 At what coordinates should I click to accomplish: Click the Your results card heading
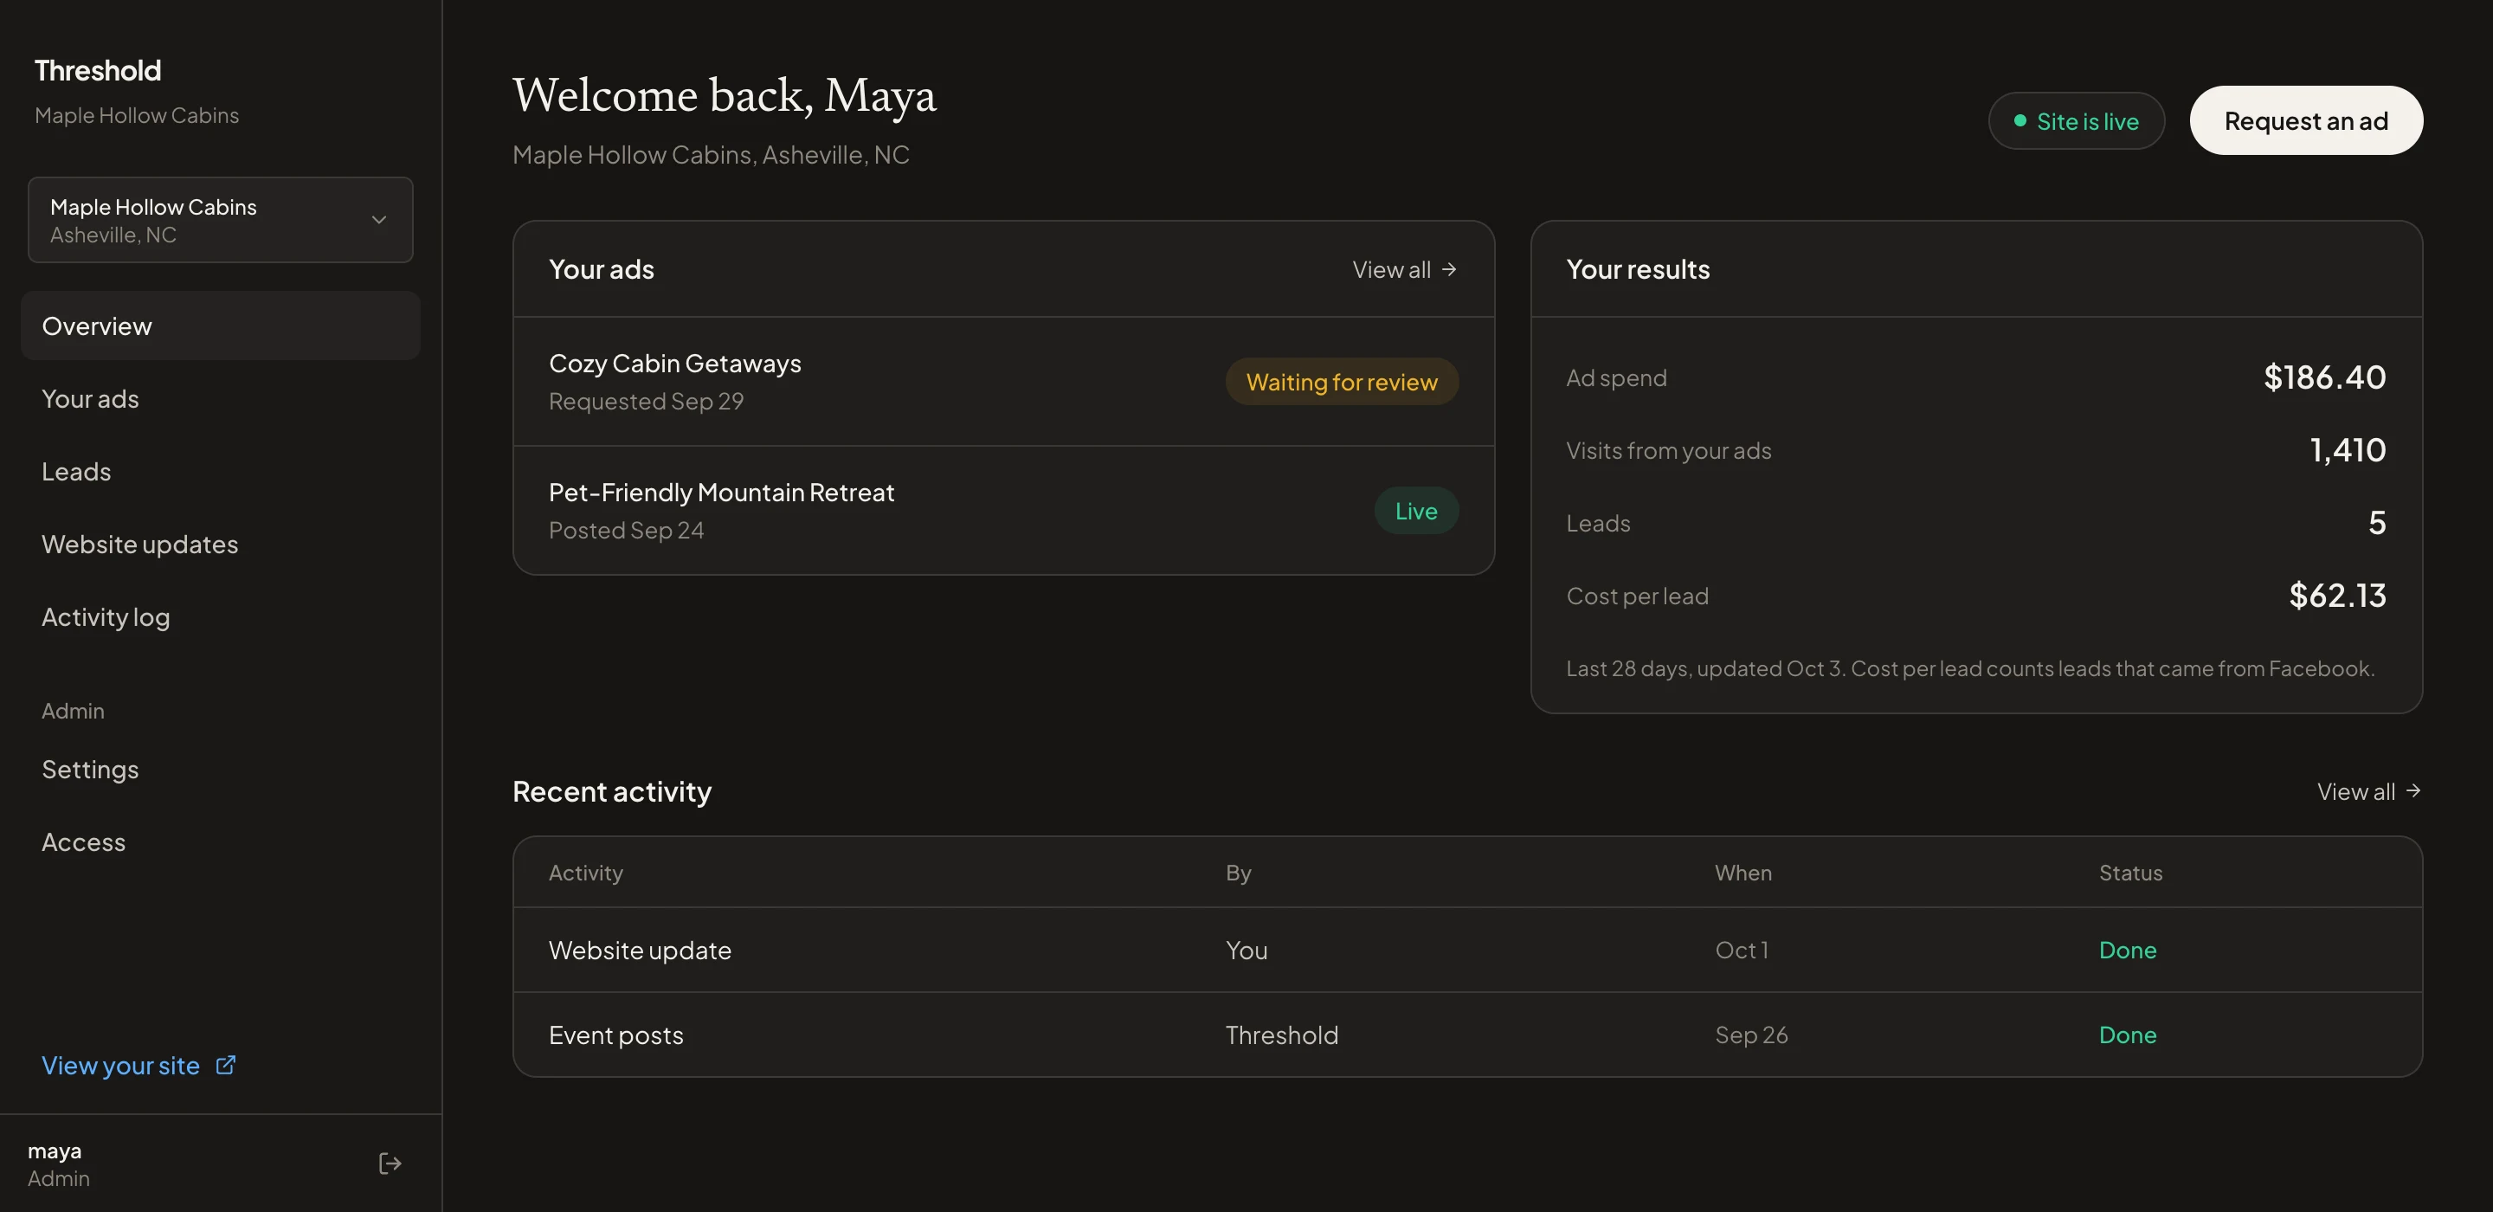point(1638,269)
